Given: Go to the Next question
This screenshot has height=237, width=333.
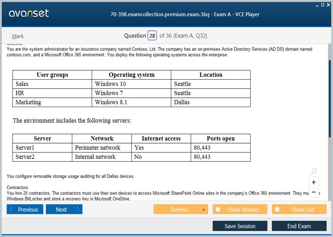Looking at the screenshot, I should (64, 210).
